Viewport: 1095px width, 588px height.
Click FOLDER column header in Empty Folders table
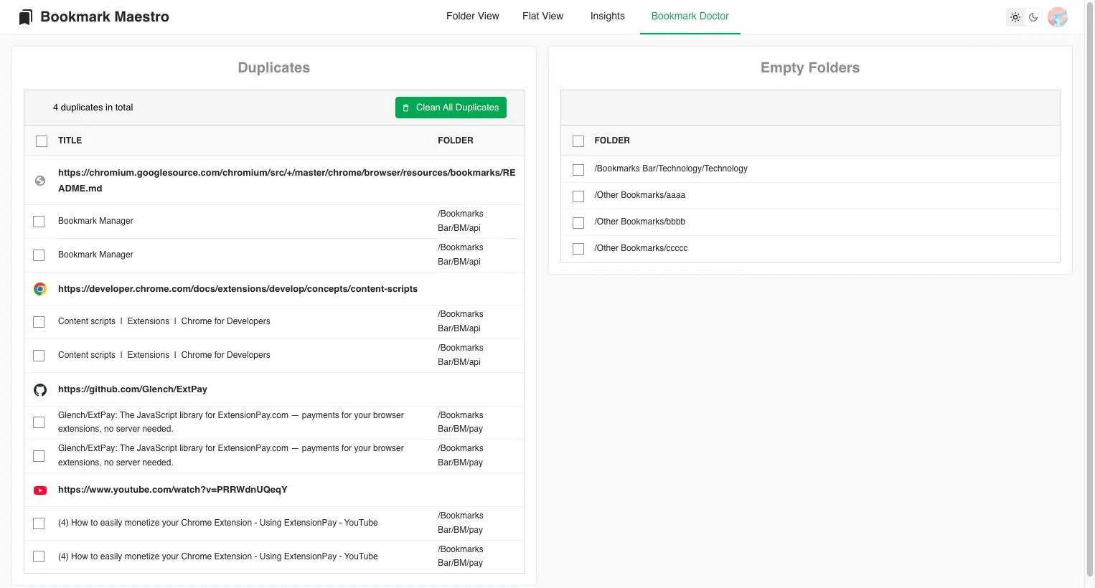pyautogui.click(x=612, y=141)
